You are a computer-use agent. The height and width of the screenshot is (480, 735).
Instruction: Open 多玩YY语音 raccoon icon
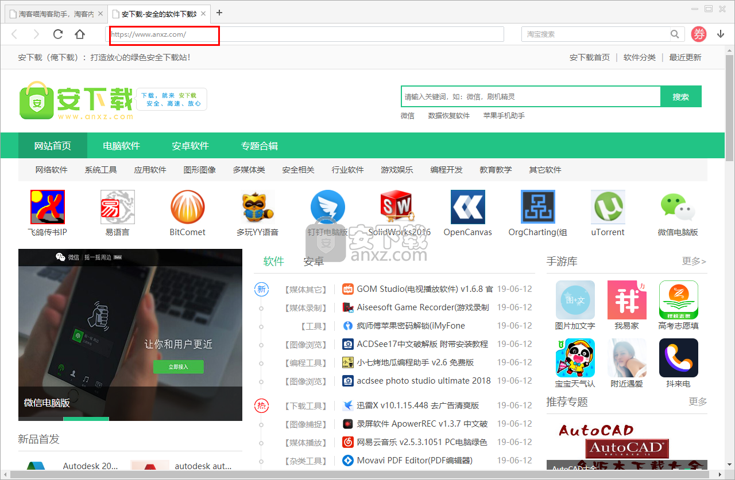pos(258,207)
